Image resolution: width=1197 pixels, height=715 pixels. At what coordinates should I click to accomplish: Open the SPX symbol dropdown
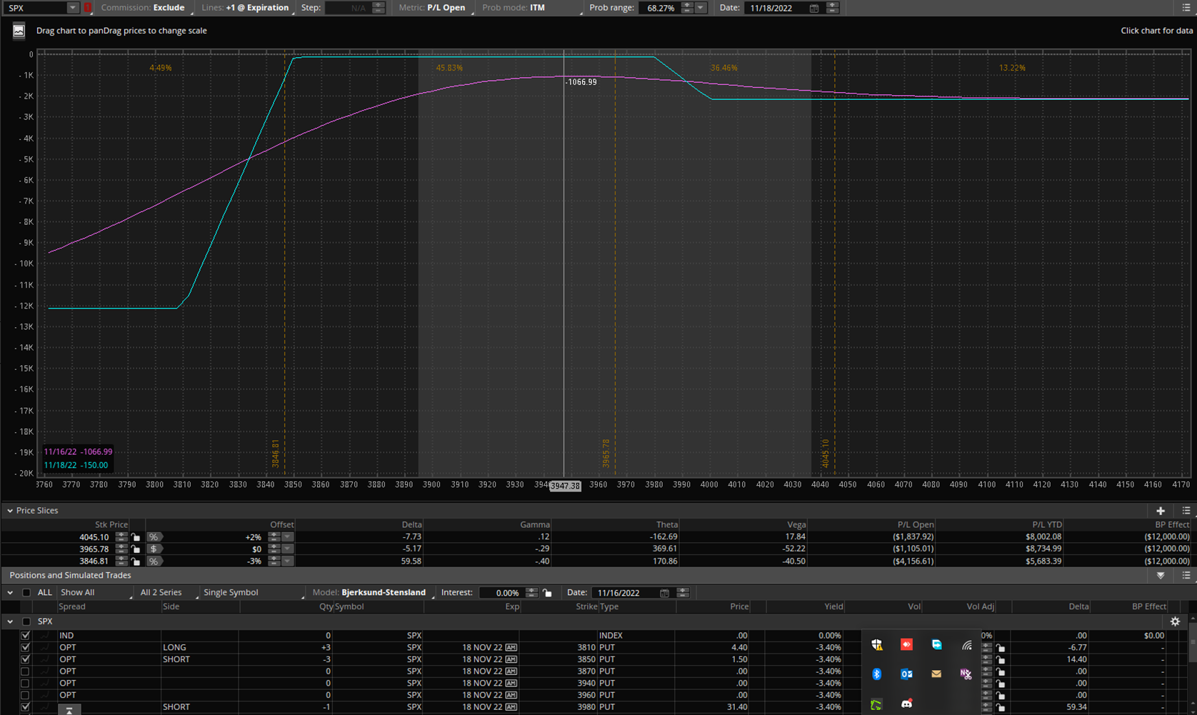coord(72,8)
